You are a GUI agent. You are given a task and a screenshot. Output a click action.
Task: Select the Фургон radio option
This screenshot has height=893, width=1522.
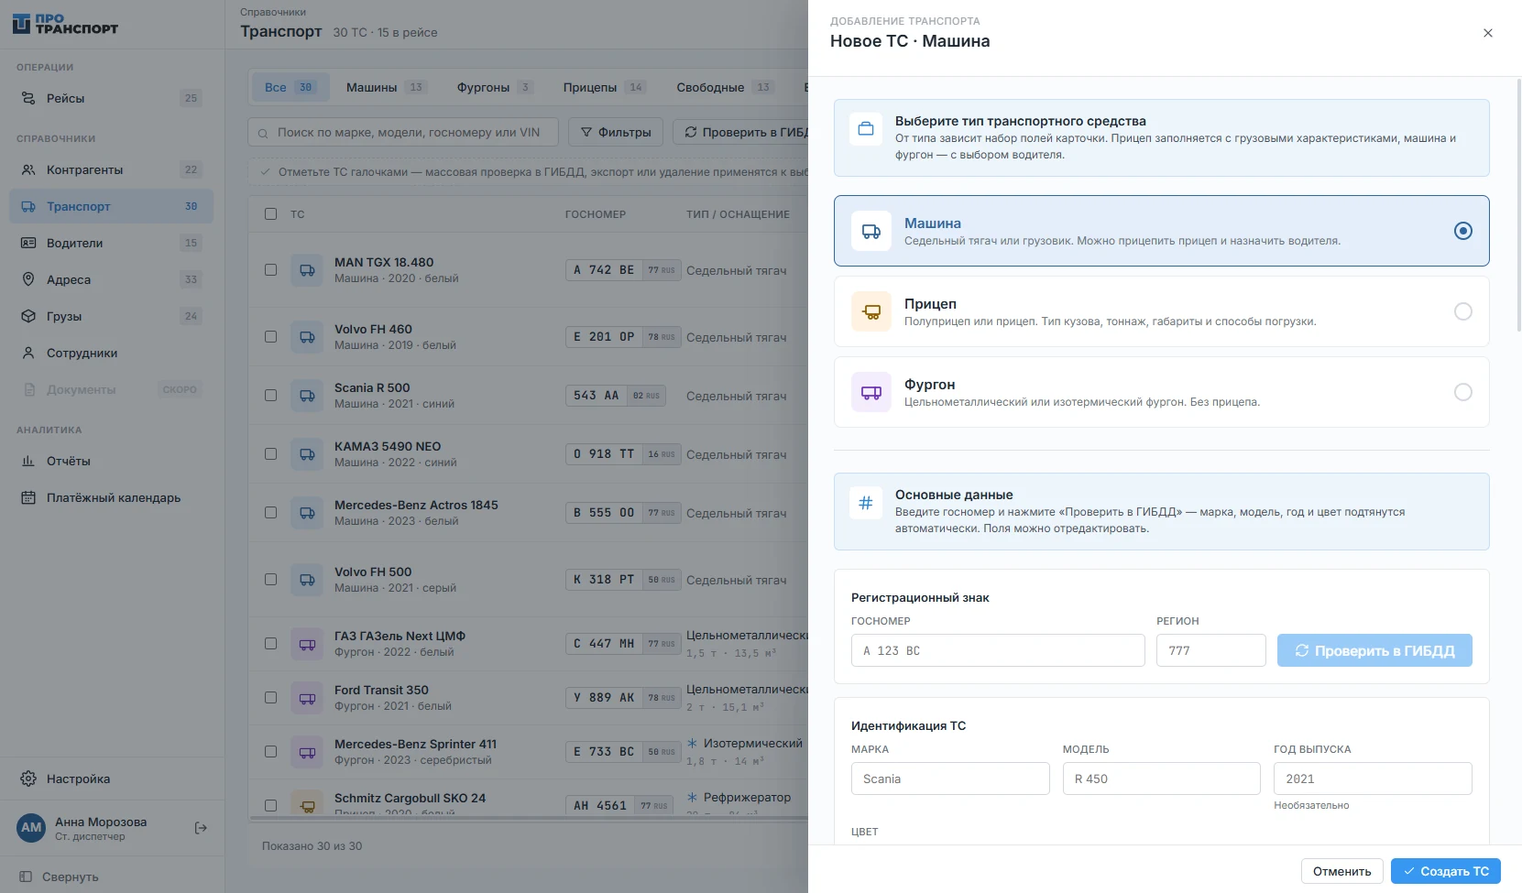[x=1463, y=392]
